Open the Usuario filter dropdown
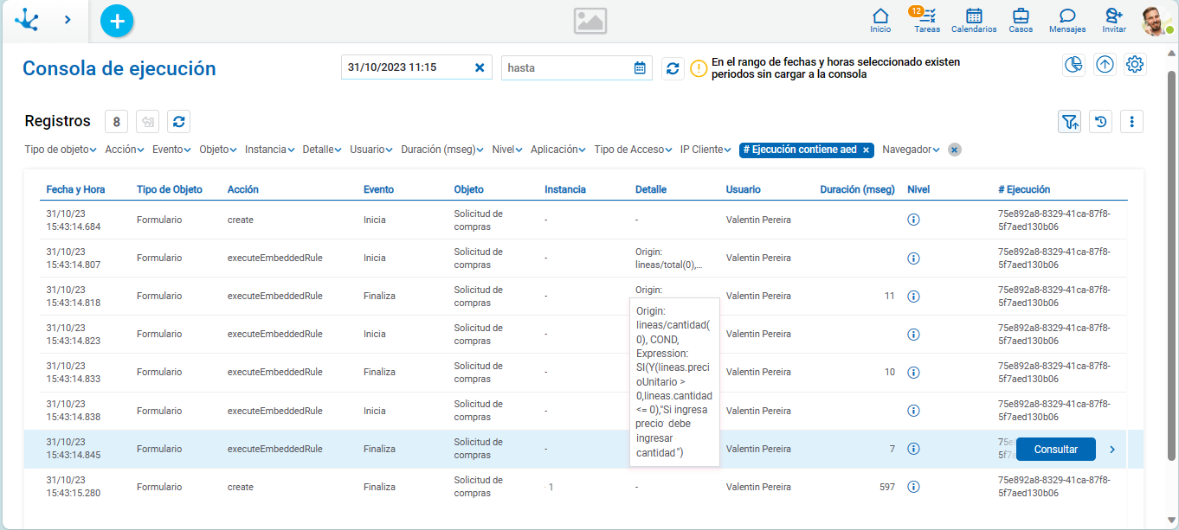The image size is (1179, 530). click(371, 150)
